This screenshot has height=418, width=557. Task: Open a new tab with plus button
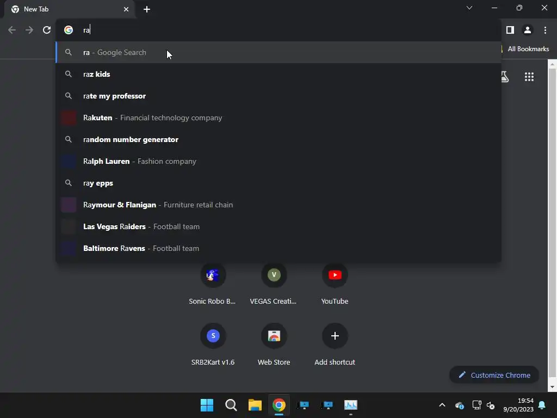pos(147,9)
